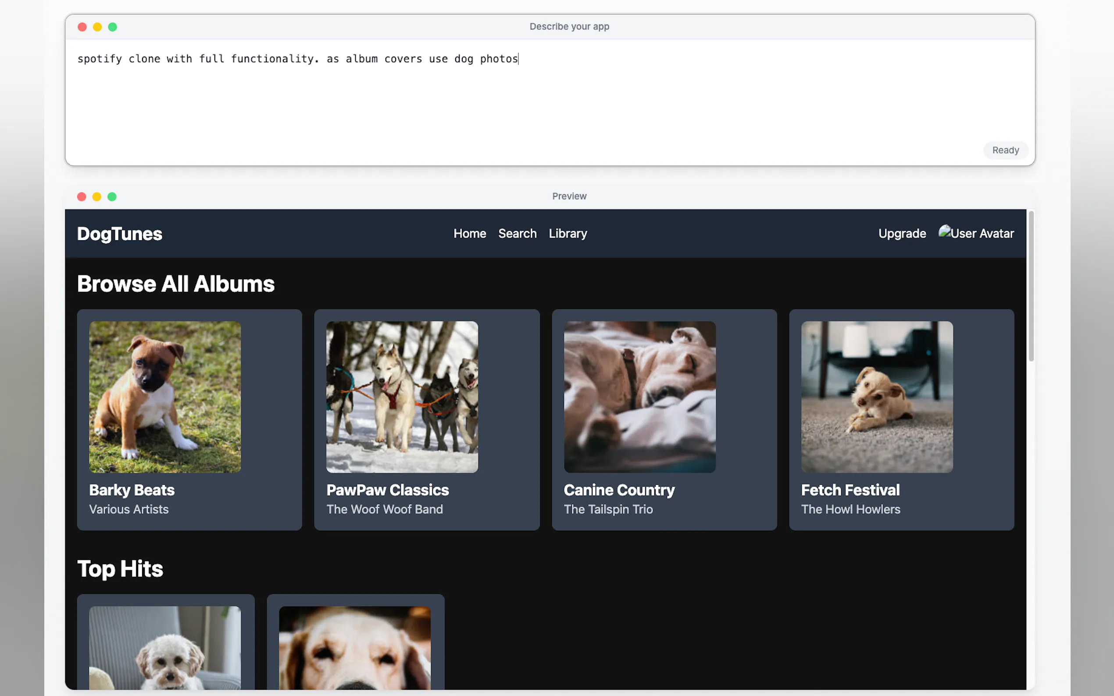Select the PawPaw Classics husky sled cover

click(x=402, y=397)
